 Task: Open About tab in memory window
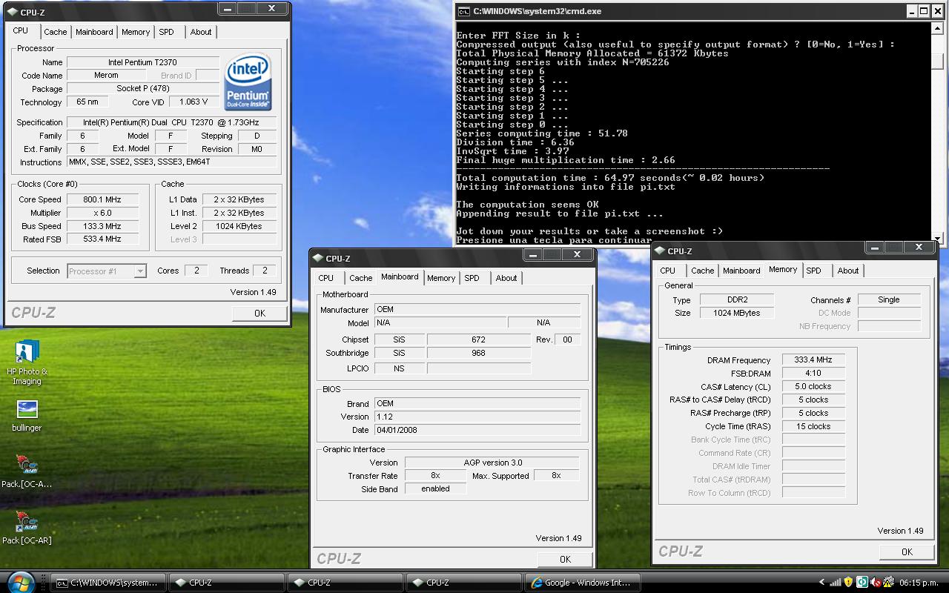click(848, 271)
